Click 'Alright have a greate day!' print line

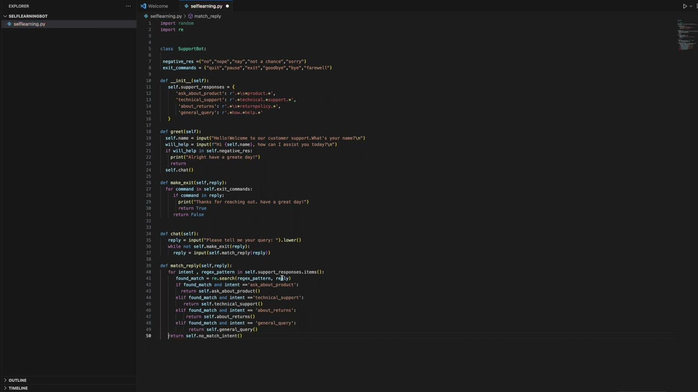point(215,157)
